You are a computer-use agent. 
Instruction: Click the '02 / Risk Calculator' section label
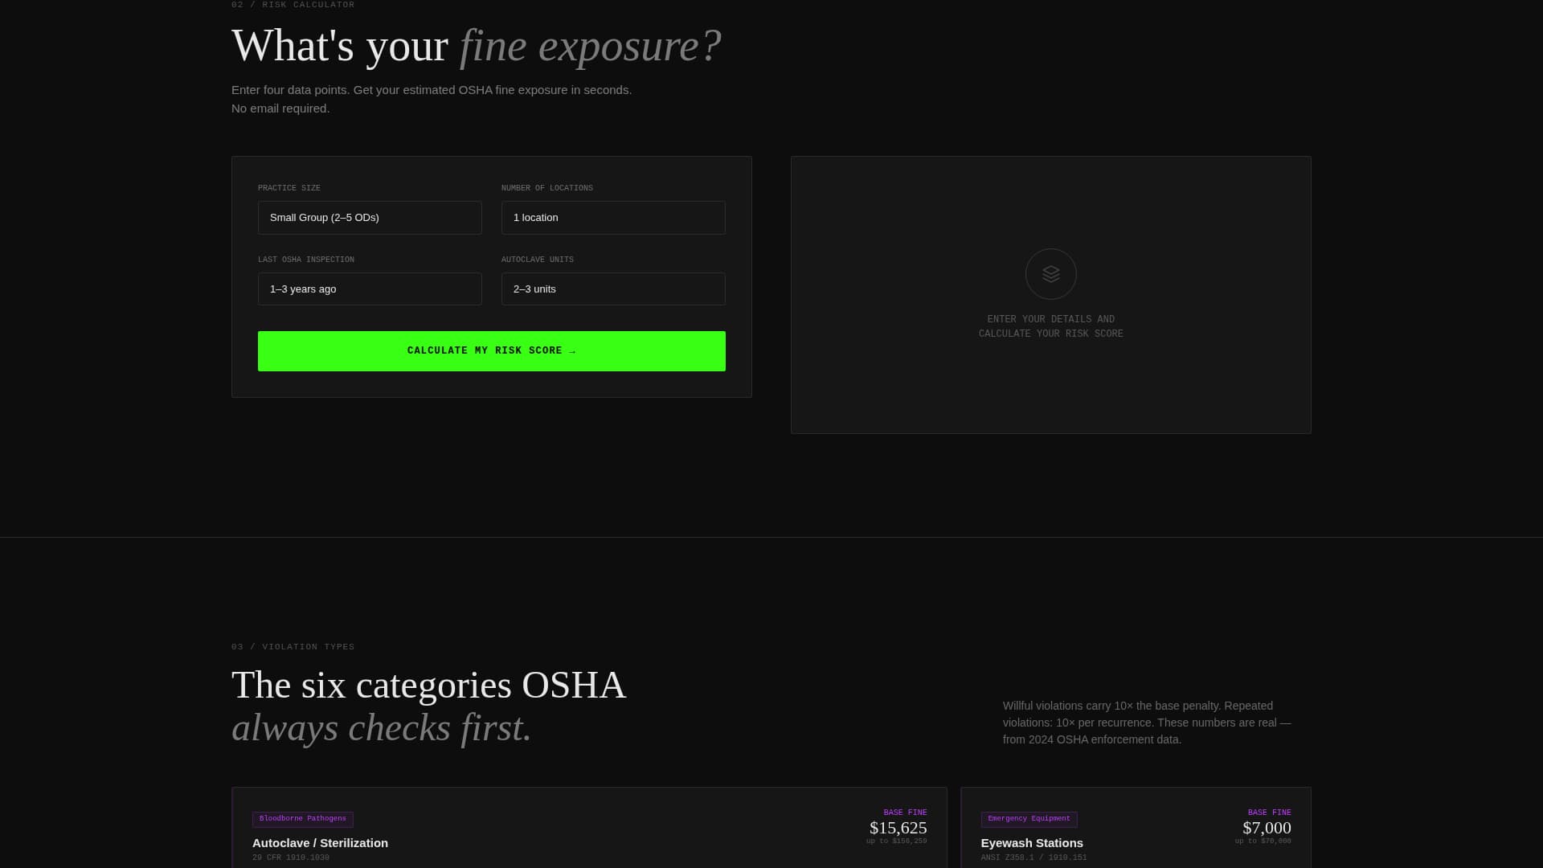point(293,5)
